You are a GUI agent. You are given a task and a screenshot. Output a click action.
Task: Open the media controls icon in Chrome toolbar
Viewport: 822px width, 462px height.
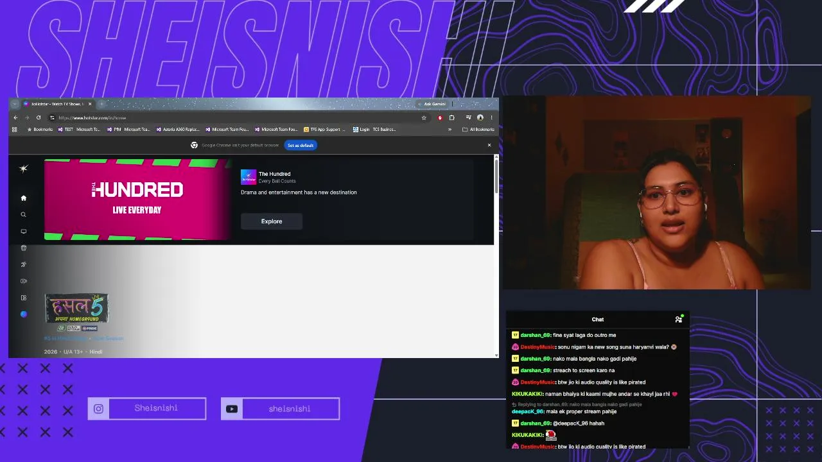click(469, 118)
